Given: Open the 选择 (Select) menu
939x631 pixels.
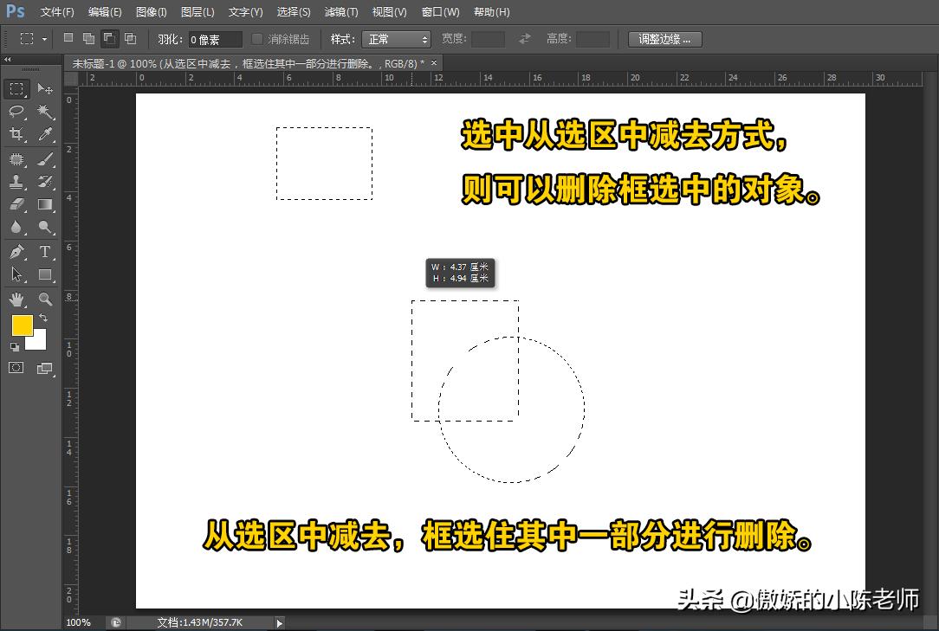Looking at the screenshot, I should 293,11.
